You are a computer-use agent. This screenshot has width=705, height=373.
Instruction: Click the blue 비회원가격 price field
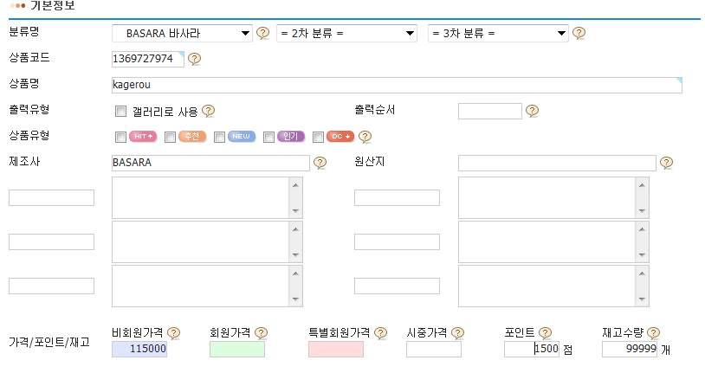[x=139, y=350]
